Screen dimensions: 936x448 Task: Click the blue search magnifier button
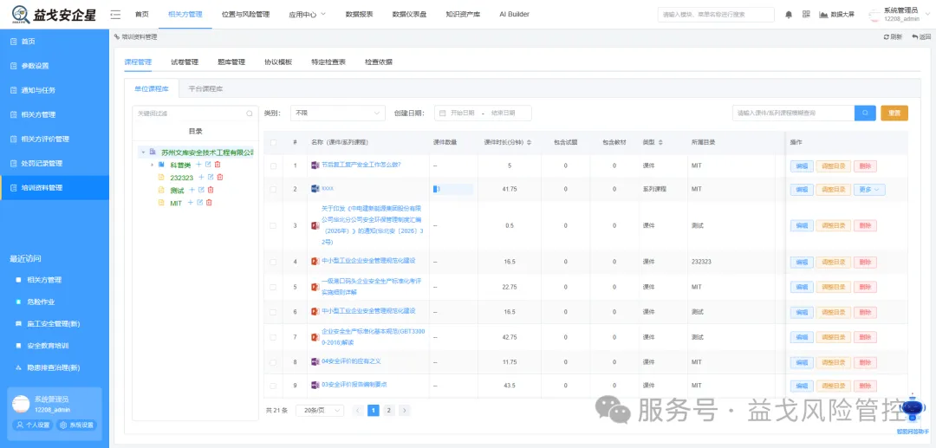(x=865, y=113)
